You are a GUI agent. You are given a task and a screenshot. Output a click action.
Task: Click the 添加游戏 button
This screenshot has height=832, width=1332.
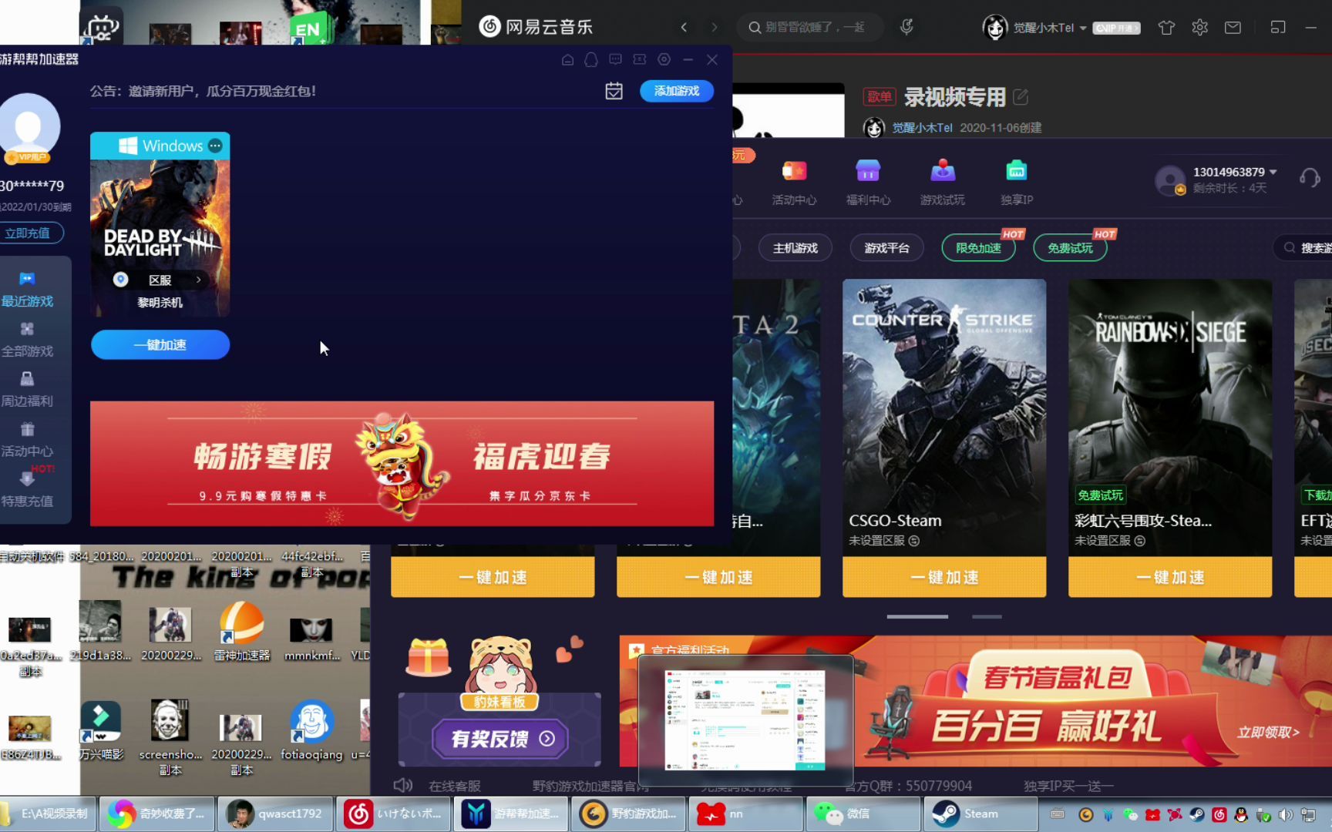tap(677, 91)
